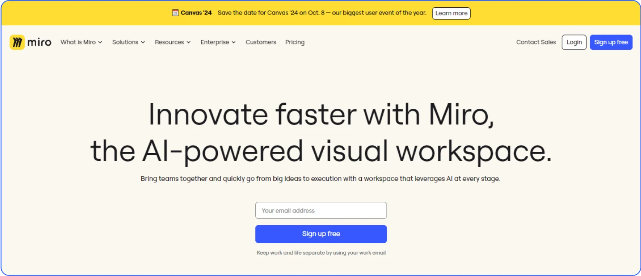
Task: Open the What is Miro dropdown menu
Action: coord(81,42)
